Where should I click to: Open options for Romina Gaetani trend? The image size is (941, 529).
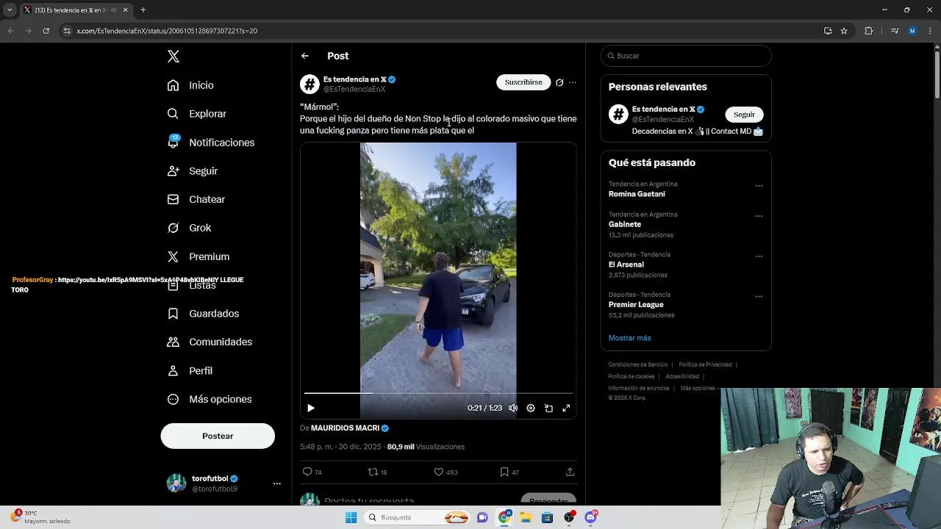759,186
